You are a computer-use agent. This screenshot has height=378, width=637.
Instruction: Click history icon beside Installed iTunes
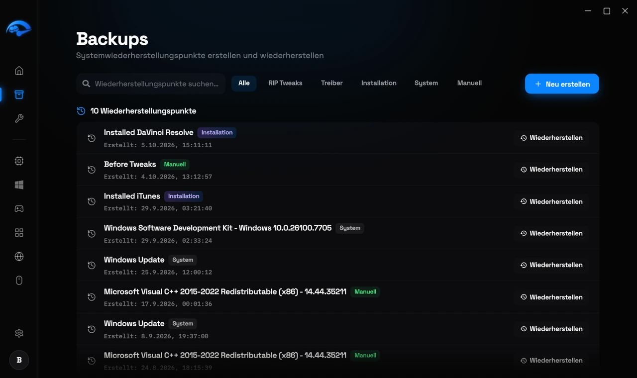click(92, 201)
